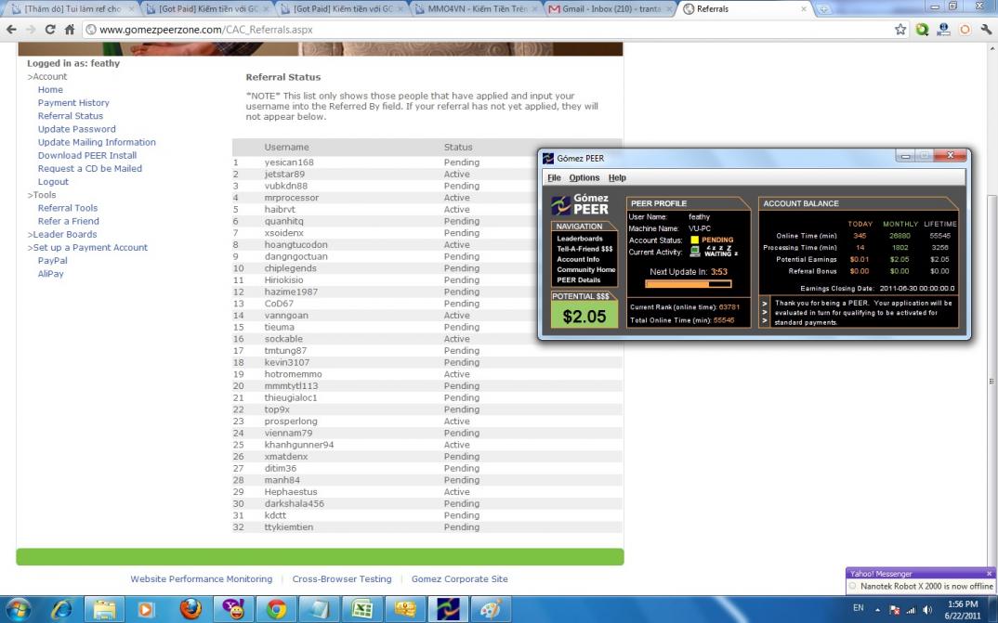Open Gómez PEER taskbar icon
998x623 pixels.
tap(448, 610)
